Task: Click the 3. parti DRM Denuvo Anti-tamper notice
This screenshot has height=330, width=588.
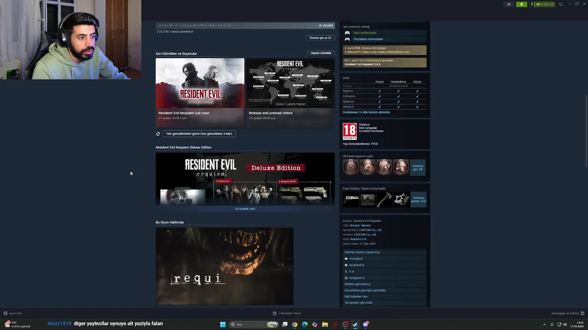Action: tap(385, 50)
